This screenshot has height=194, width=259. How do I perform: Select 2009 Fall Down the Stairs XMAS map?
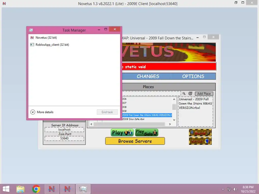click(147, 115)
